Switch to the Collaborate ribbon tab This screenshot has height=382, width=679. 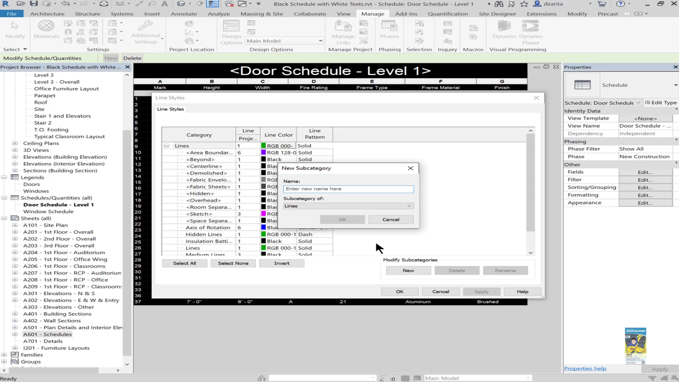tap(310, 14)
